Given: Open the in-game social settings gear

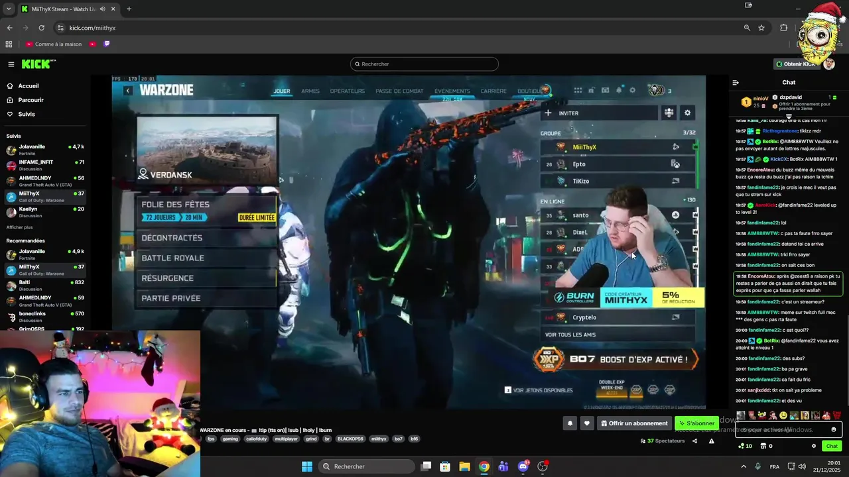Looking at the screenshot, I should pos(688,113).
